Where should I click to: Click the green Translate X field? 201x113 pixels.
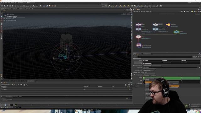152,78
